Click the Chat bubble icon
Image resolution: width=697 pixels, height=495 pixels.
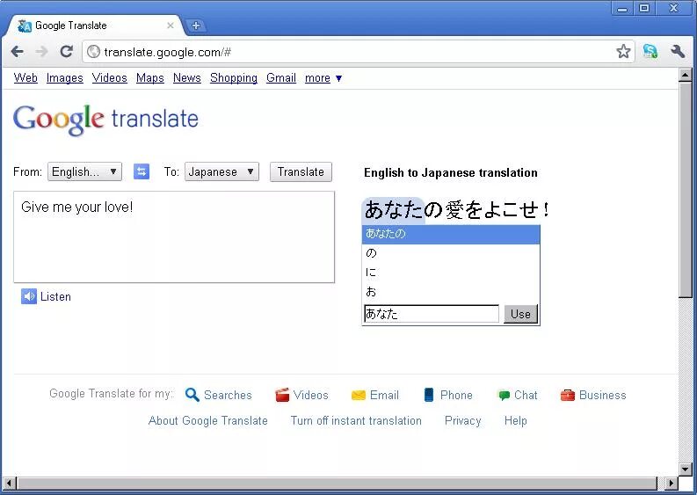(x=505, y=395)
